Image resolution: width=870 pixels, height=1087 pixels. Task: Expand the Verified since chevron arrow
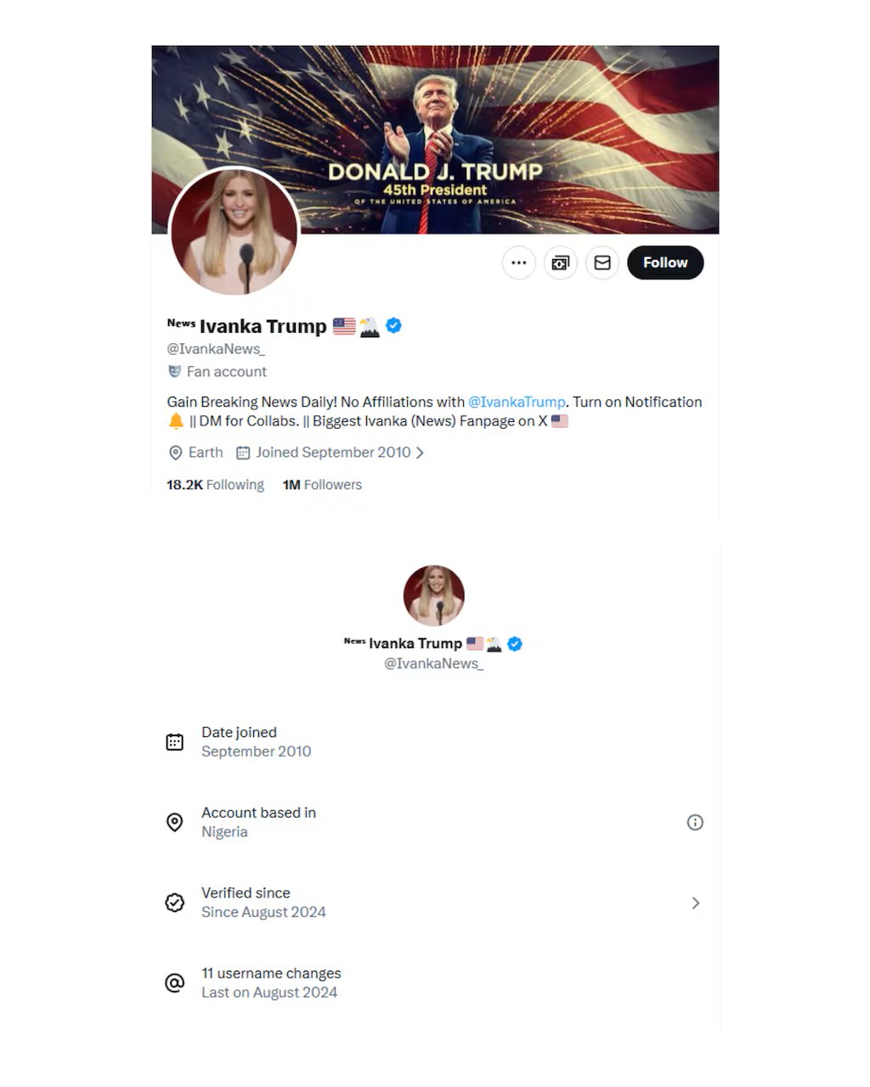[x=695, y=903]
